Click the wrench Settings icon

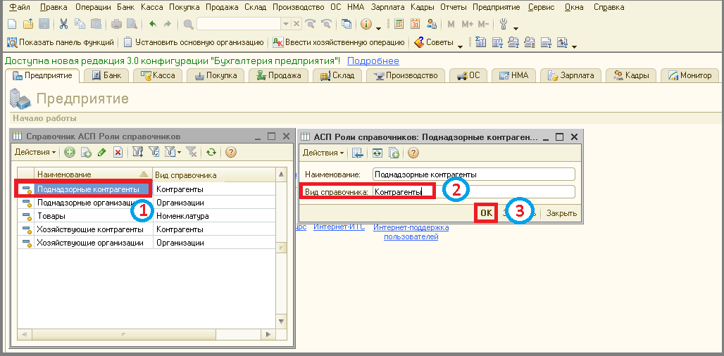coord(504,24)
